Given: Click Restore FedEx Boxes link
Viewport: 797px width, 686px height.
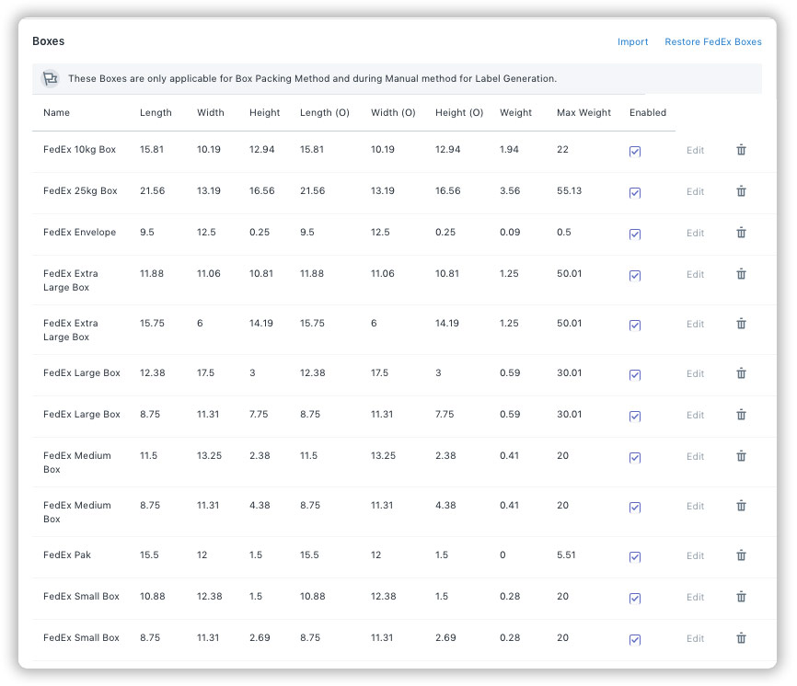Looking at the screenshot, I should (x=713, y=41).
